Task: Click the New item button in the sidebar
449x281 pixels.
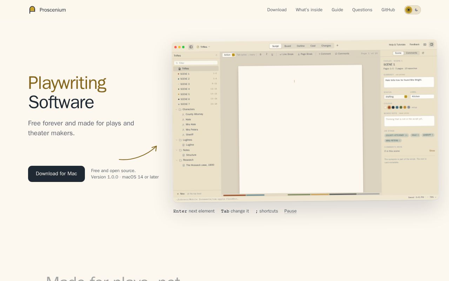Action: [x=181, y=194]
